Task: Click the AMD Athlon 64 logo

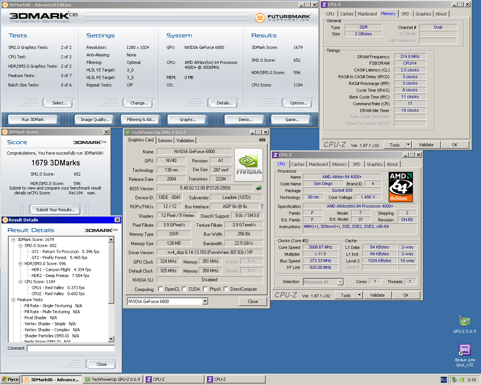Action: click(x=401, y=187)
